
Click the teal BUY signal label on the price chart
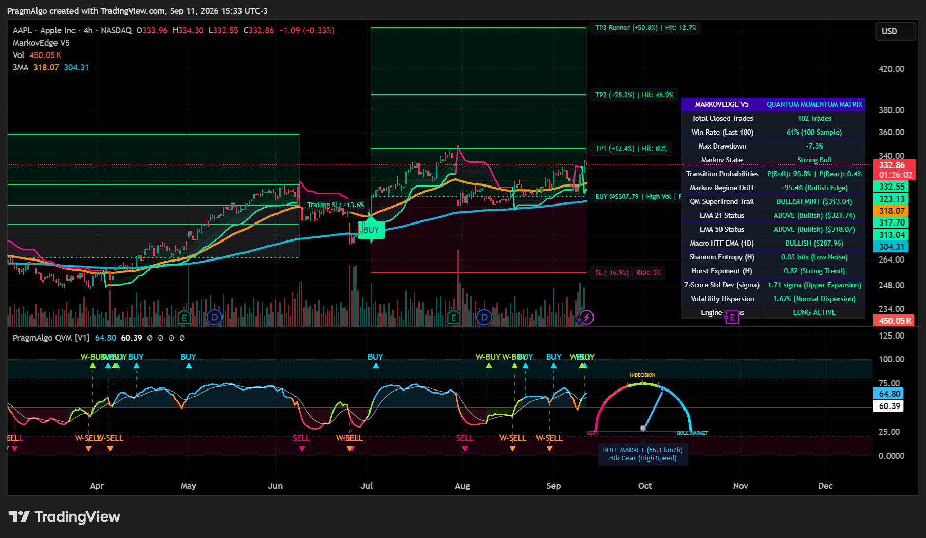point(371,230)
